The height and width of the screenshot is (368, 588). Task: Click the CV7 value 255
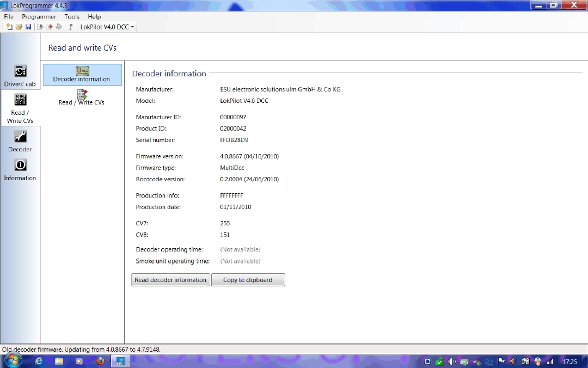pyautogui.click(x=225, y=223)
